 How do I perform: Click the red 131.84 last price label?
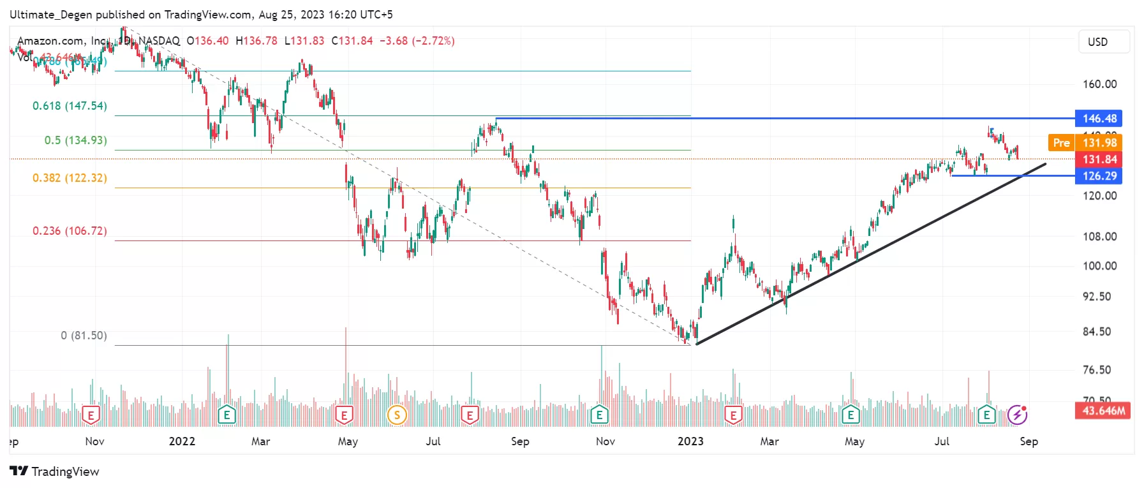(1099, 159)
